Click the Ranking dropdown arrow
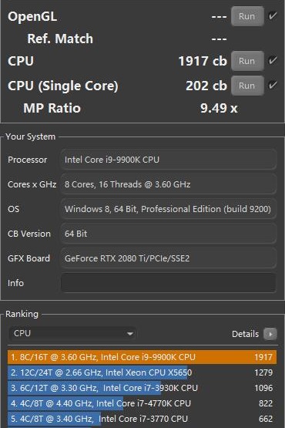Screen dimensions: 285x428 pos(130,334)
